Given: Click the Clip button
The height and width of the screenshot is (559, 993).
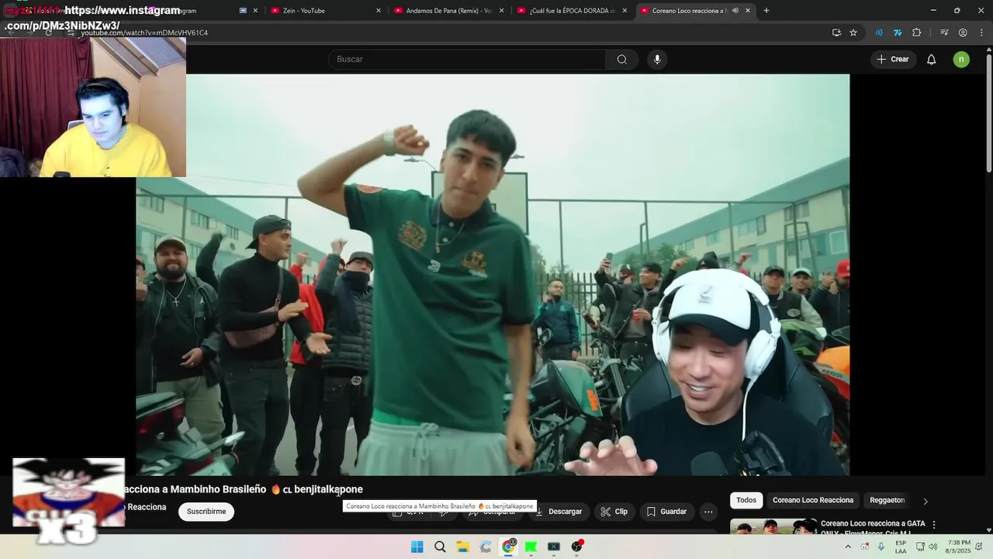Looking at the screenshot, I should pos(614,512).
